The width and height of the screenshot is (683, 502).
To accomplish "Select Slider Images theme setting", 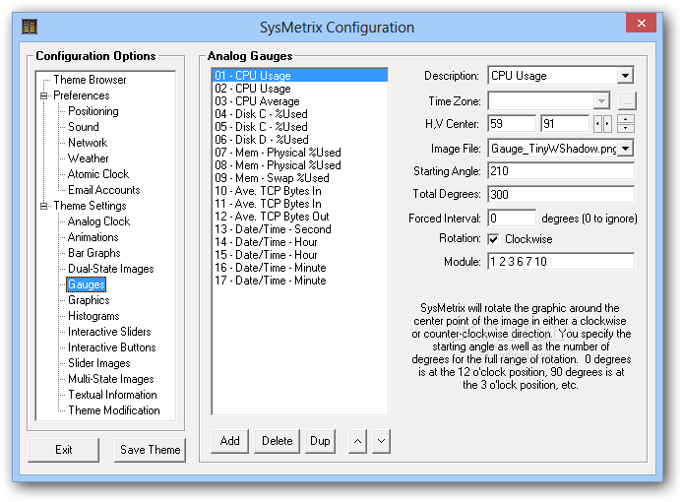I will pos(99,363).
